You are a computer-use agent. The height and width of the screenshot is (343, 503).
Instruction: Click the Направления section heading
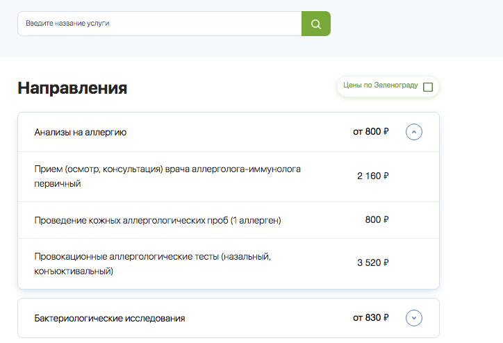(72, 88)
